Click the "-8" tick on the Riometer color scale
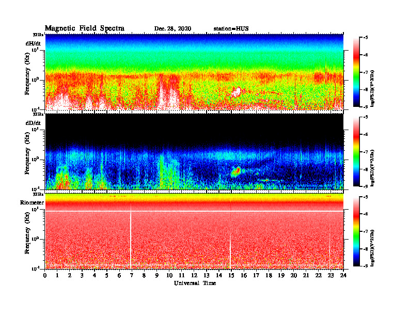The image size is (409, 316). coord(365,249)
